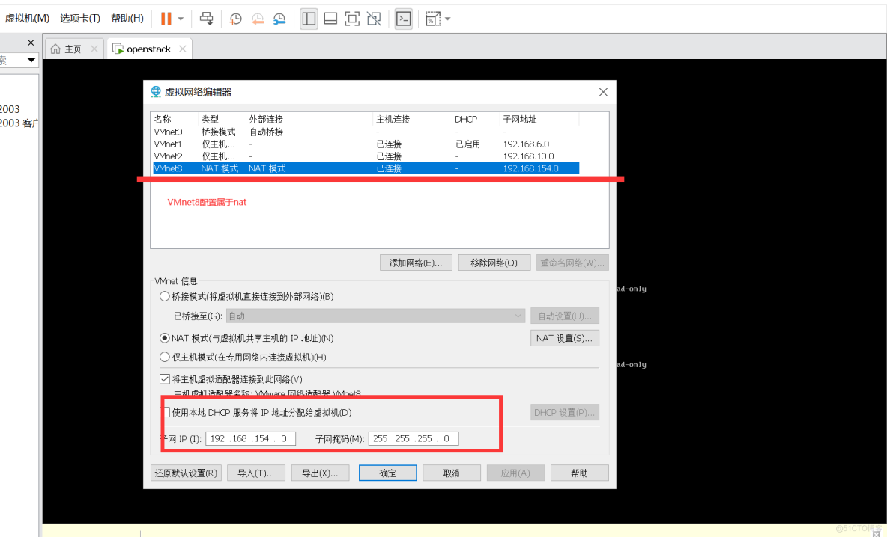Viewport: 887px width, 537px height.
Task: Select the VMnet1 row in network list
Action: (x=366, y=144)
